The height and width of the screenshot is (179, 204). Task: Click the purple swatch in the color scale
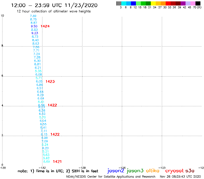click(x=183, y=3)
